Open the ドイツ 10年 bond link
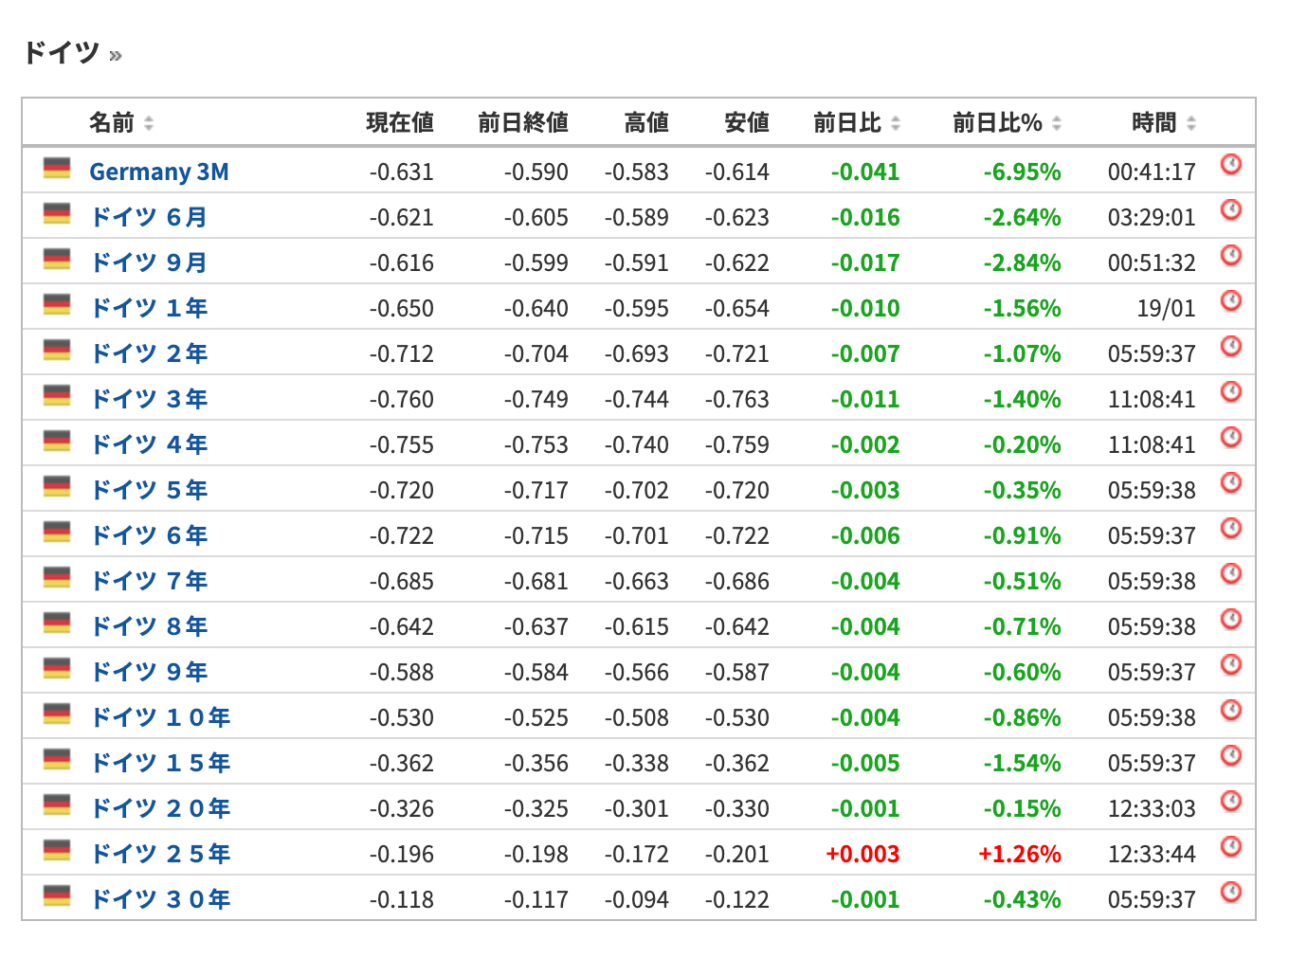1289x976 pixels. tap(160, 717)
